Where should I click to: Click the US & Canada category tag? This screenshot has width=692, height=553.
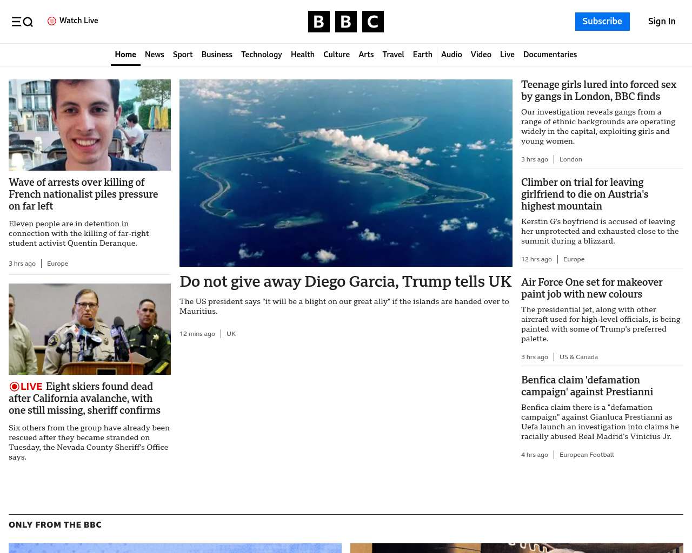[578, 357]
